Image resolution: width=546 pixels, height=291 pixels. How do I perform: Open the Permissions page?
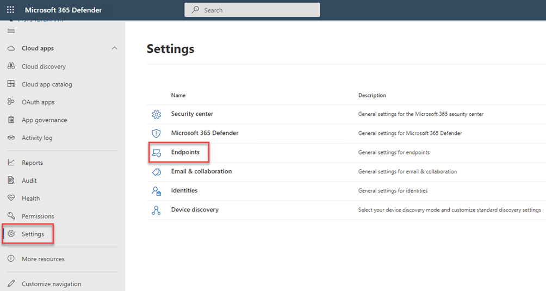point(38,216)
